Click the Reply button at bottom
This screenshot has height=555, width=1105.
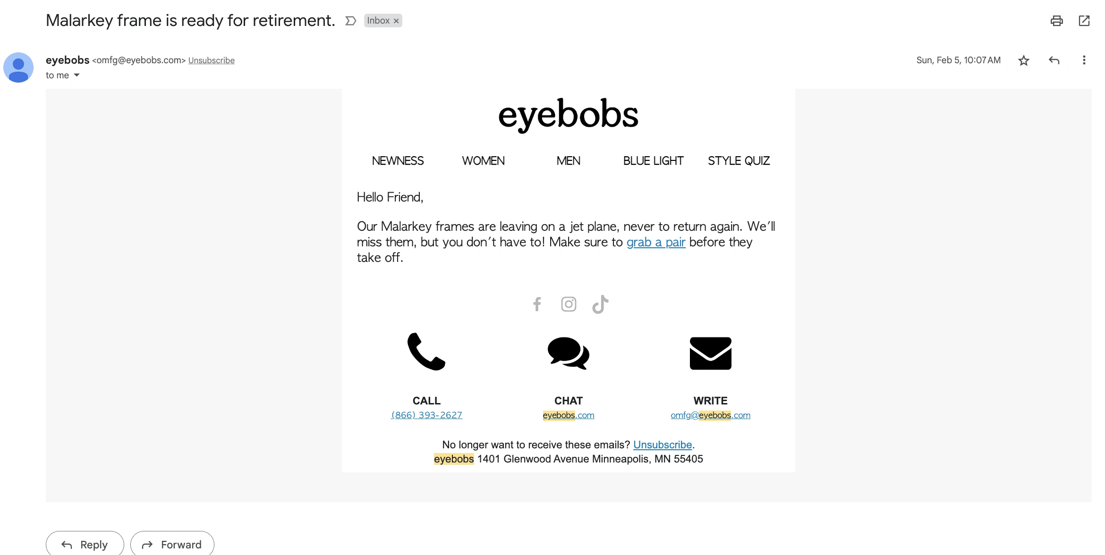point(85,545)
